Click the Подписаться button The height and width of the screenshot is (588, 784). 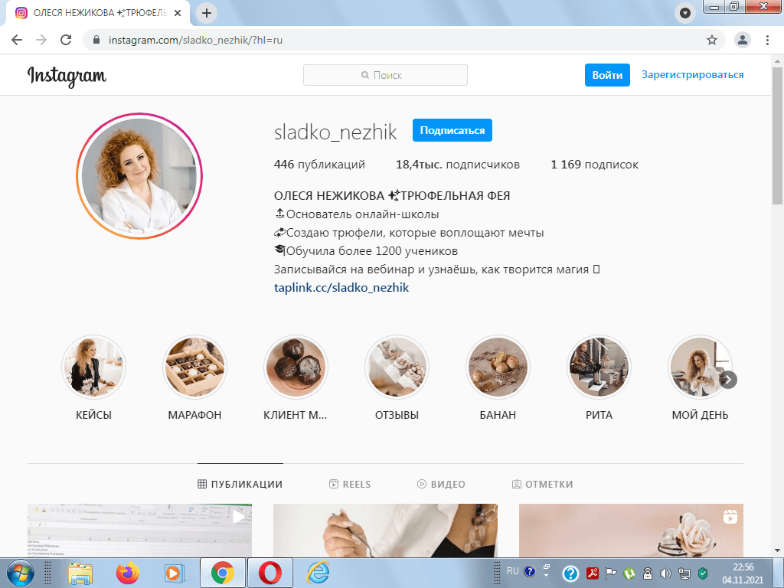pos(452,131)
